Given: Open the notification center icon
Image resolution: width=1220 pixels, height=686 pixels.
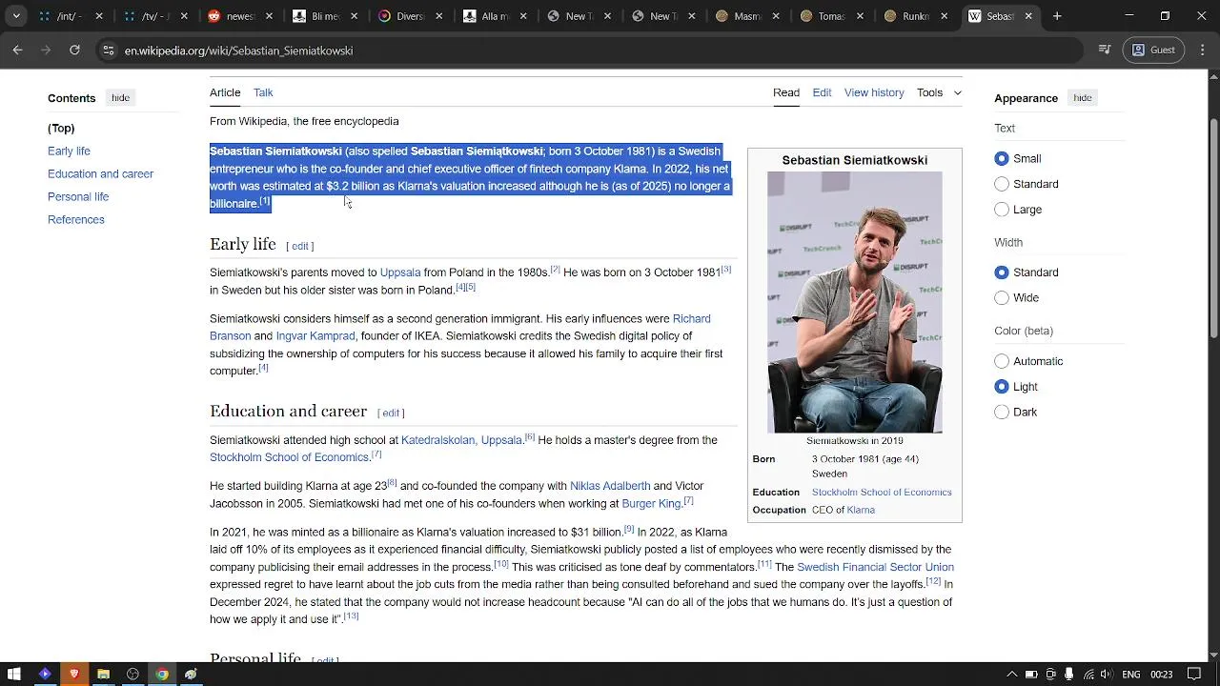Looking at the screenshot, I should tap(1194, 675).
